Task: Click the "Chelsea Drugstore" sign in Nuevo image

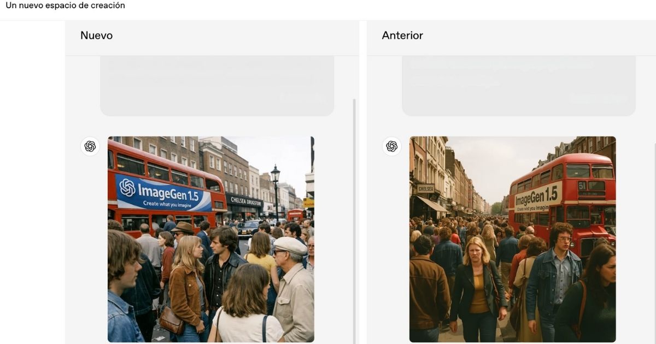Action: pos(246,201)
